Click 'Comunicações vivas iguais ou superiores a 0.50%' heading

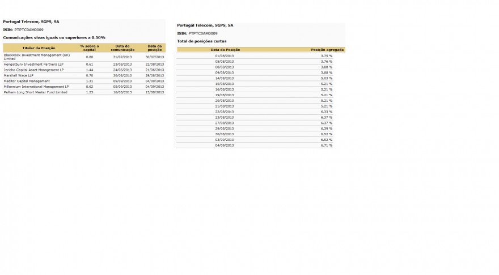pyautogui.click(x=54, y=38)
